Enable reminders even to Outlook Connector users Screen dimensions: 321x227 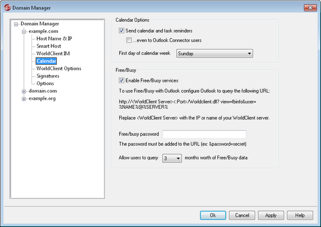pos(129,40)
